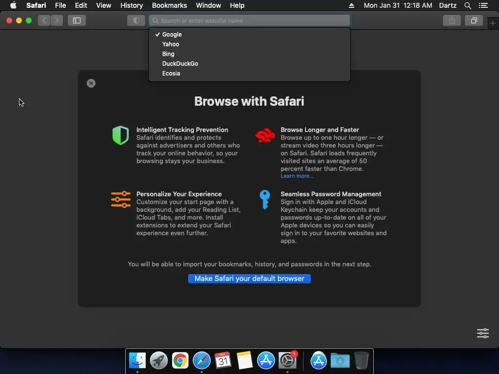Click the Dartz user name in menu bar
This screenshot has height=374, width=499.
coord(448,5)
